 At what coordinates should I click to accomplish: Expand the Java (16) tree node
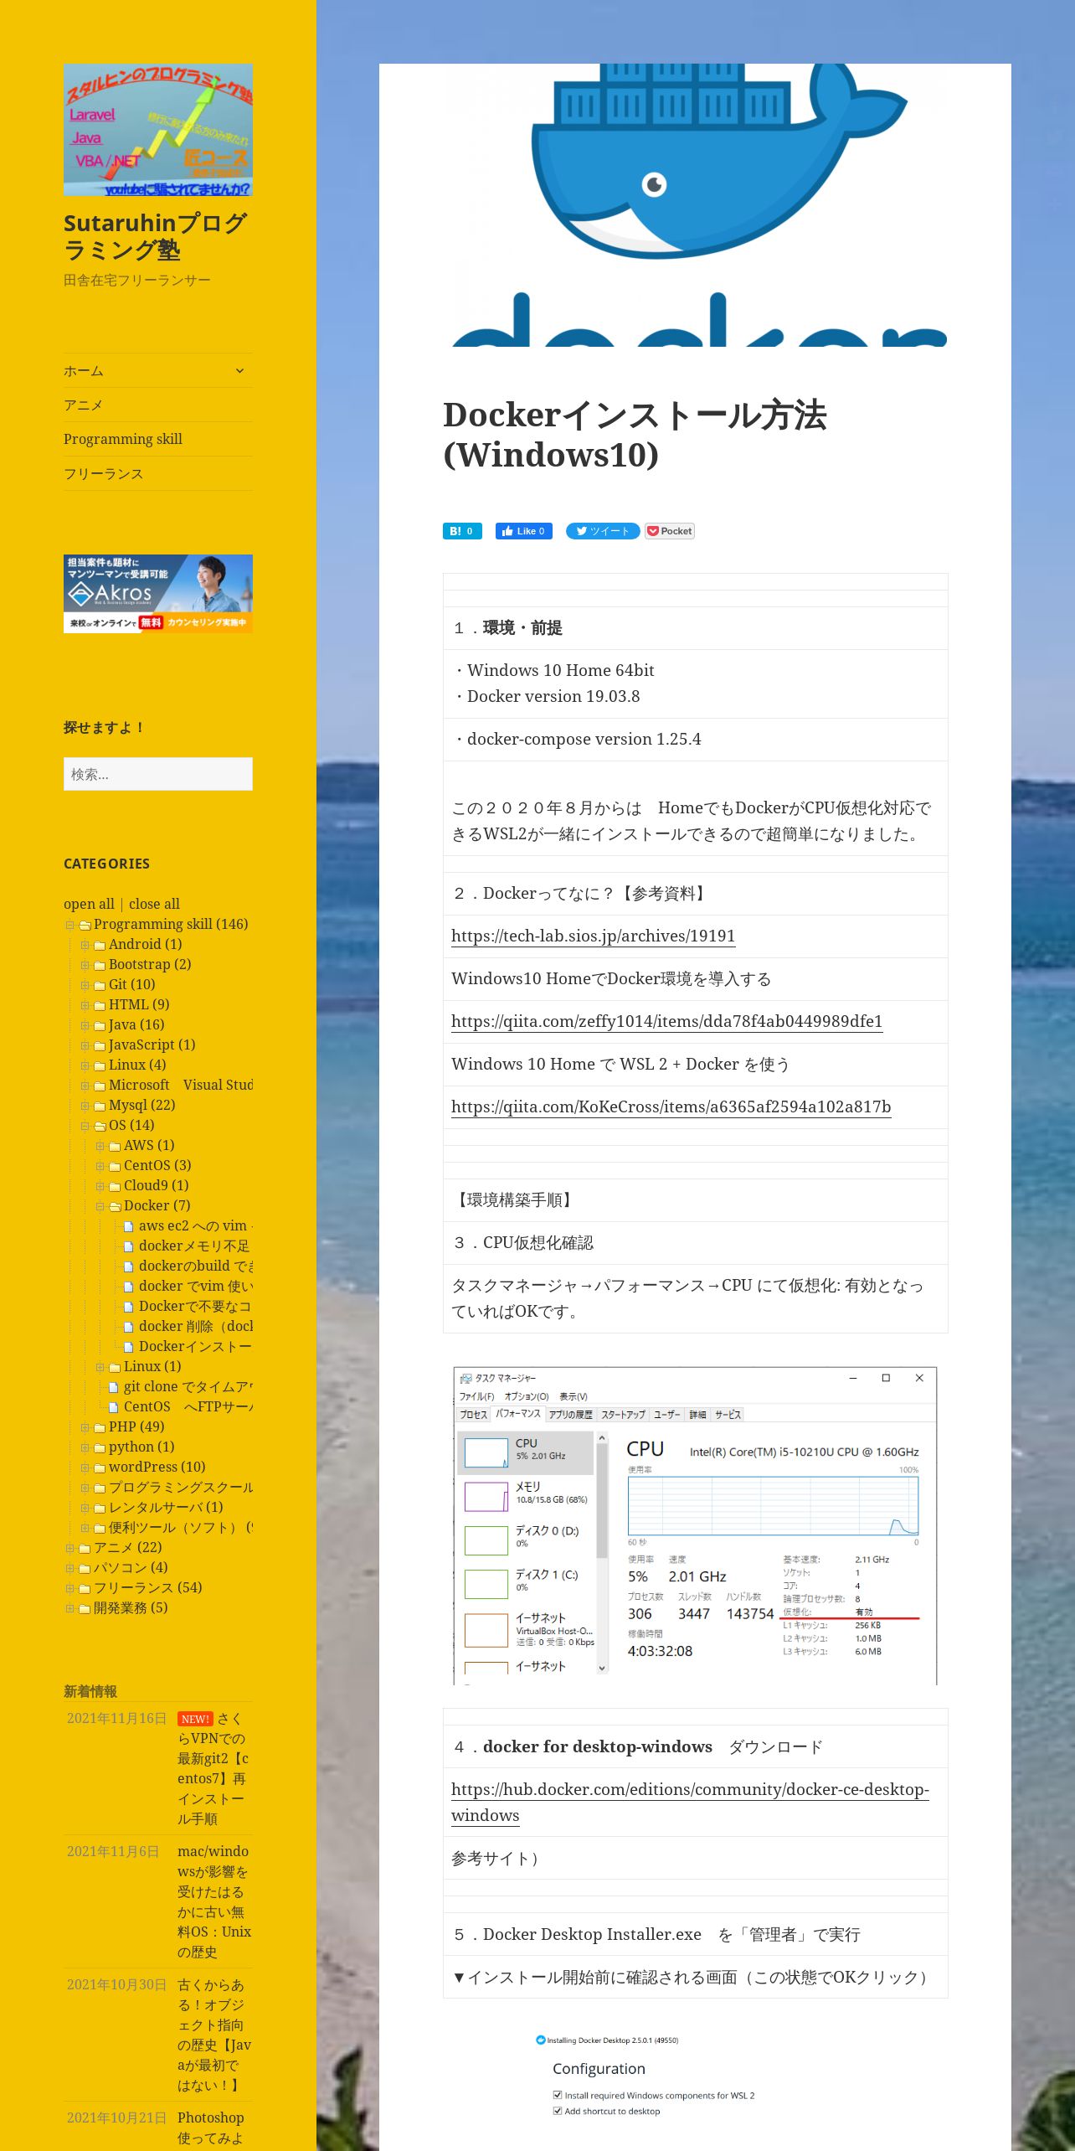point(85,1025)
